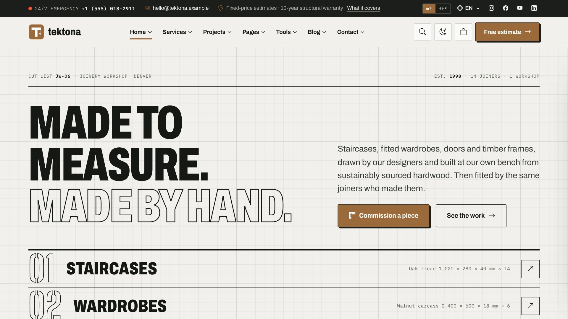Click JOINERY WORKSHOP, DENVER text

click(x=116, y=76)
